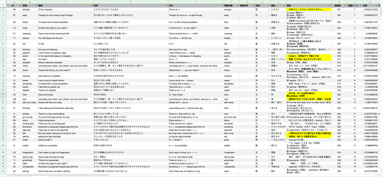The image size is (383, 177).
Task: Select the 'labyrinth' cell in column B
Action: point(30,130)
